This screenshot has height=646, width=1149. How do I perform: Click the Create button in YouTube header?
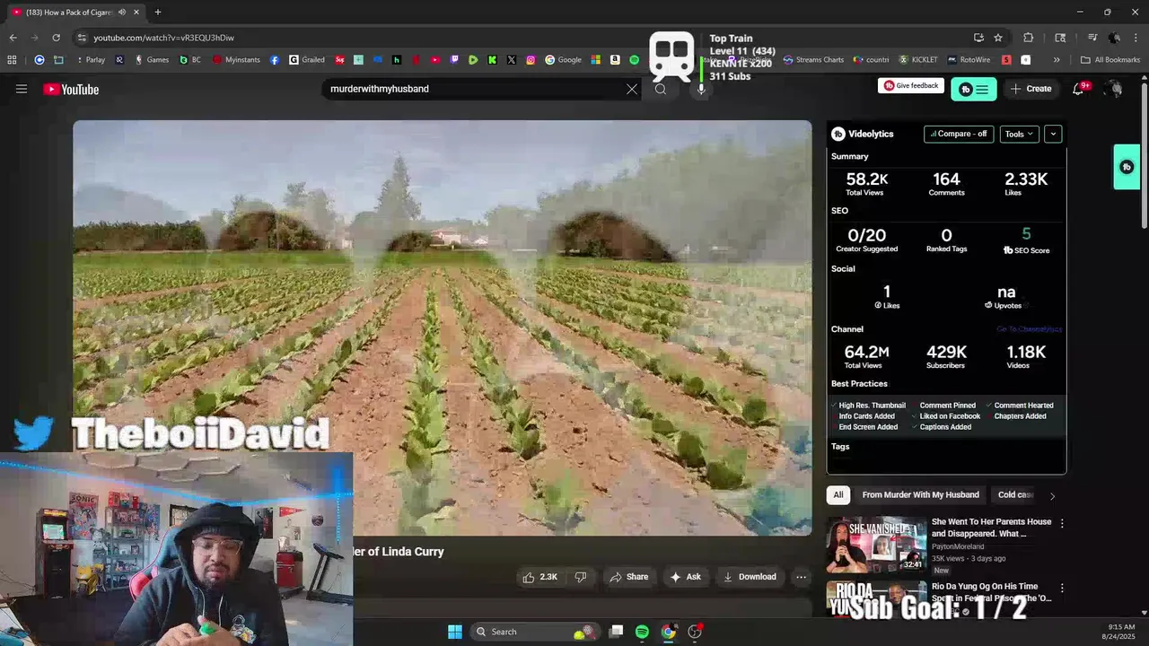click(1031, 89)
